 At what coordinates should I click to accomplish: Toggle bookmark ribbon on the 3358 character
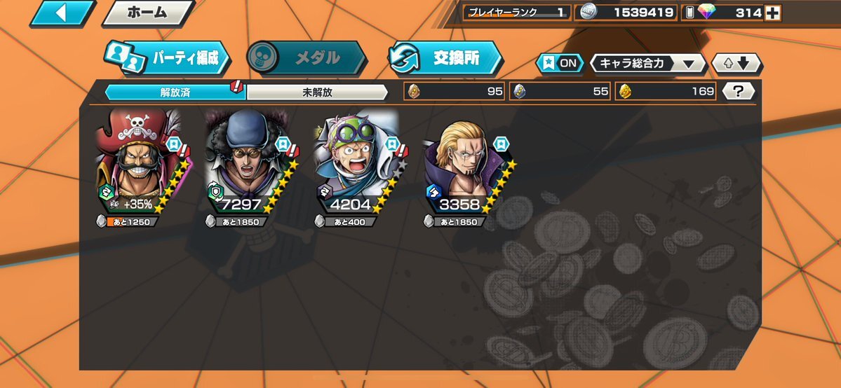pos(501,144)
